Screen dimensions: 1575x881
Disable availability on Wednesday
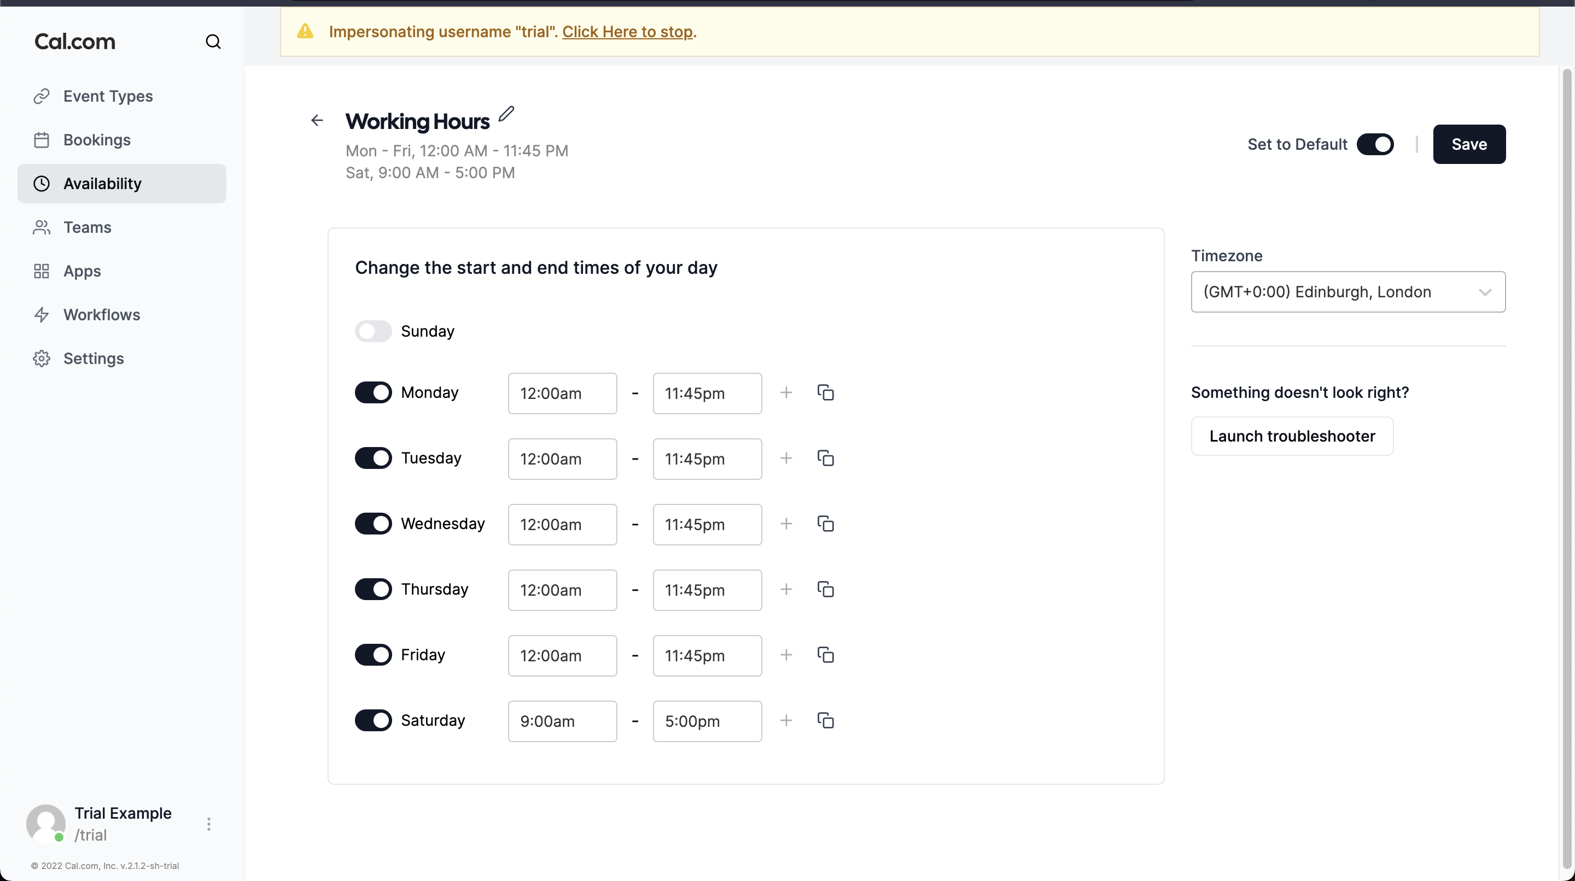[374, 524]
